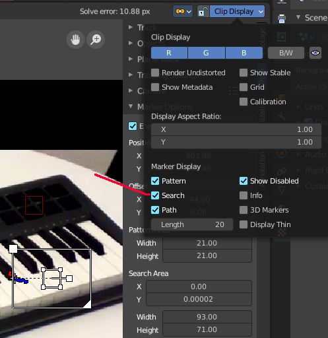The image size is (328, 338).
Task: Open the printer Output properties tab
Action: pos(282,18)
